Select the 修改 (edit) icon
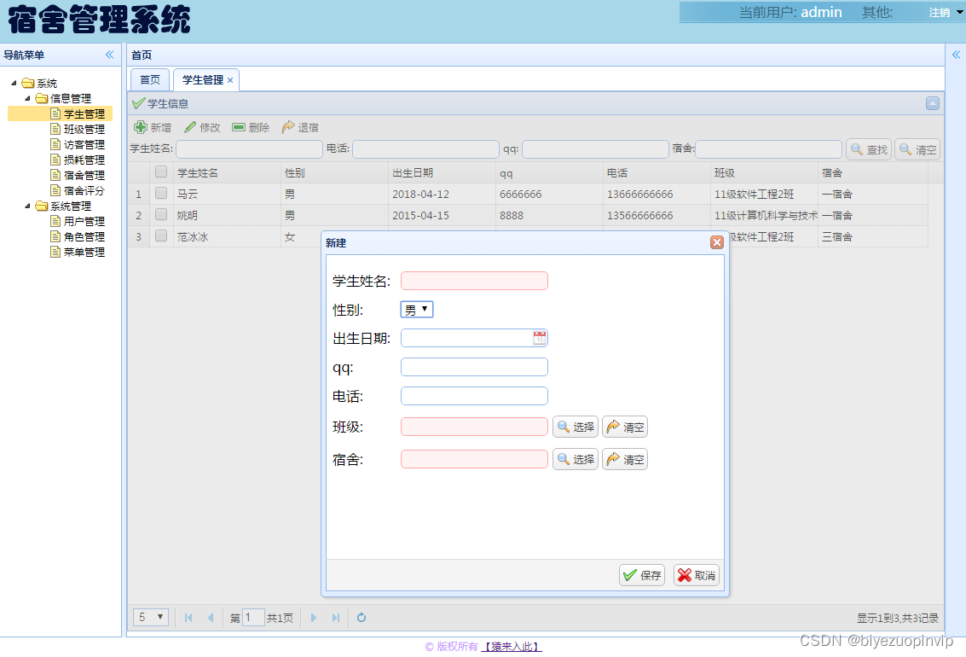Viewport: 966px width, 657px height. point(191,127)
